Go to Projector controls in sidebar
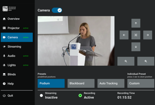The height and width of the screenshot is (105, 155). point(17,28)
